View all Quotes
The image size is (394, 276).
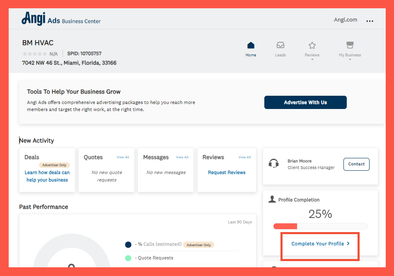click(x=123, y=157)
